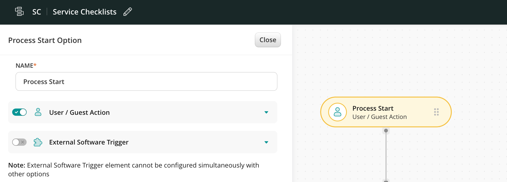Expand the External Software Trigger dropdown arrow
This screenshot has width=507, height=182.
(x=266, y=142)
